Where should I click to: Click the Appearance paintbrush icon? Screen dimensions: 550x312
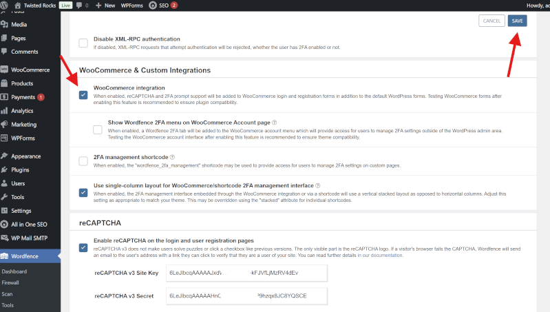[4, 156]
